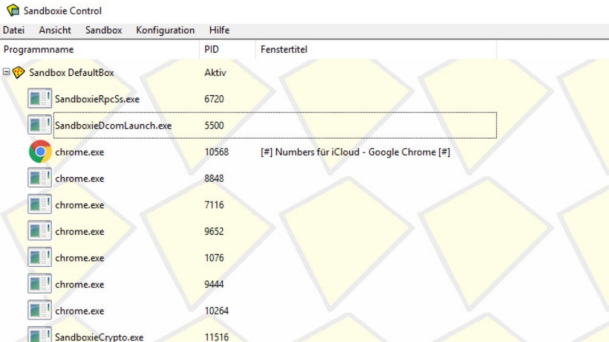Select the Numbers für iCloud window title
Viewport: 609px width, 342px height.
point(355,153)
